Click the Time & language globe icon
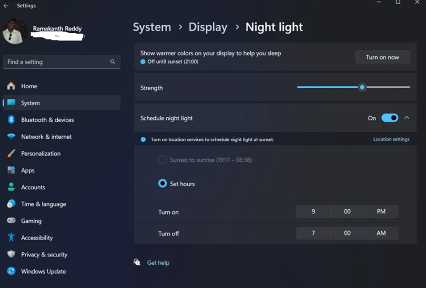The height and width of the screenshot is (288, 426). [11, 203]
